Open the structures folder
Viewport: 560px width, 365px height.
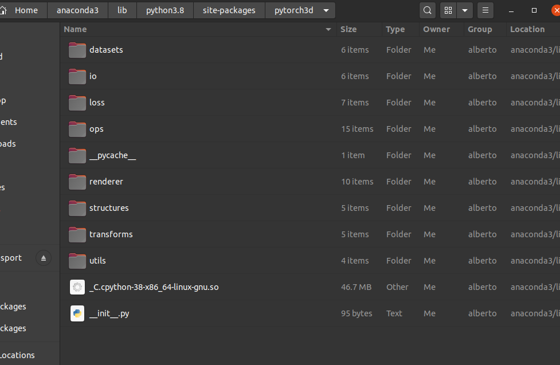coord(109,208)
